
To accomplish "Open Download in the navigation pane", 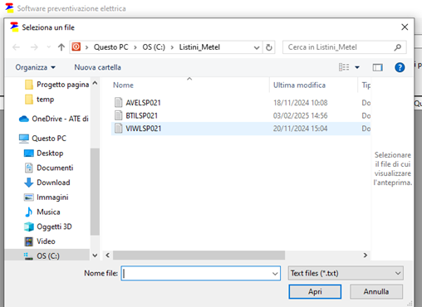I will point(47,183).
